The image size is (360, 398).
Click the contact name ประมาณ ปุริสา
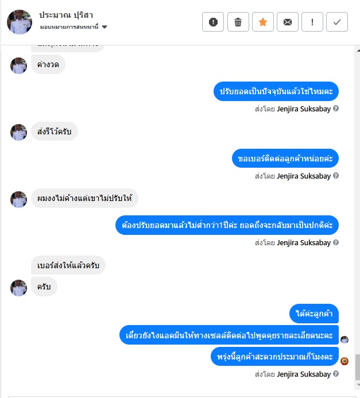[x=66, y=16]
